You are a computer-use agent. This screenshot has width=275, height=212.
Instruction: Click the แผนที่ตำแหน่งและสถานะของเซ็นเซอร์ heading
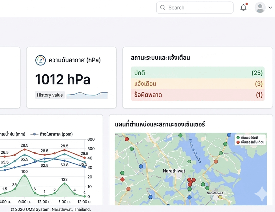[x=160, y=124]
